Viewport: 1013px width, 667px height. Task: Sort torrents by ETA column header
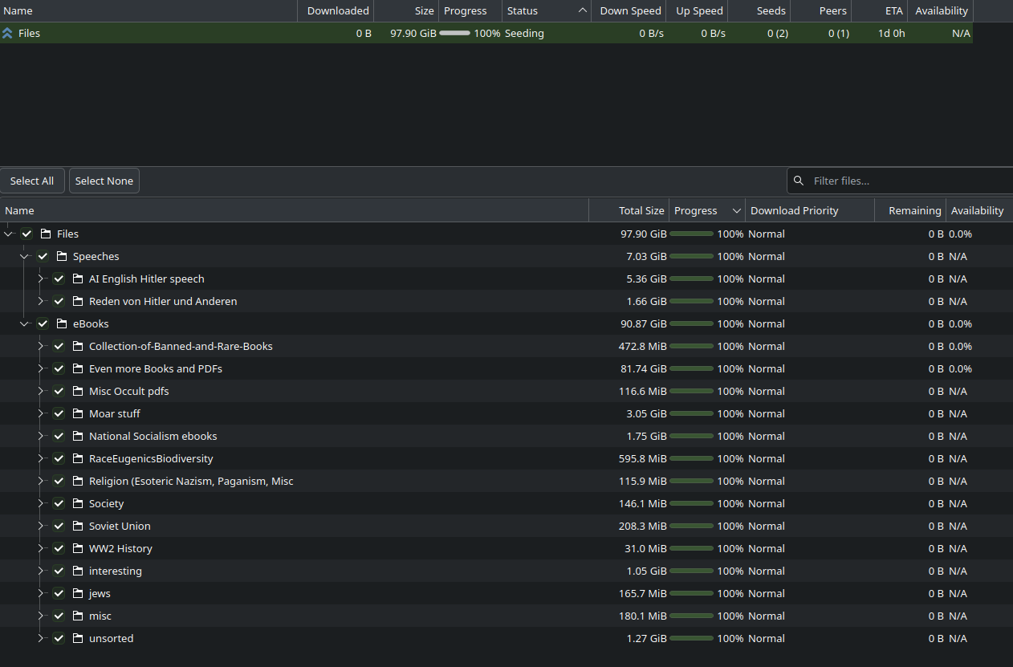coord(880,10)
